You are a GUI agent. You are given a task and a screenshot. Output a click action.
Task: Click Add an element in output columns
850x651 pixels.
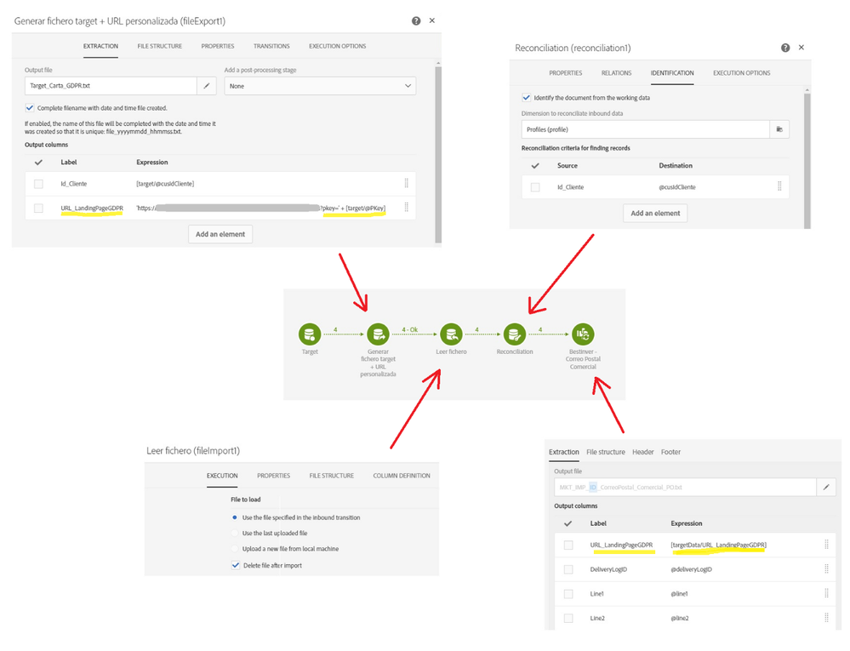[220, 234]
